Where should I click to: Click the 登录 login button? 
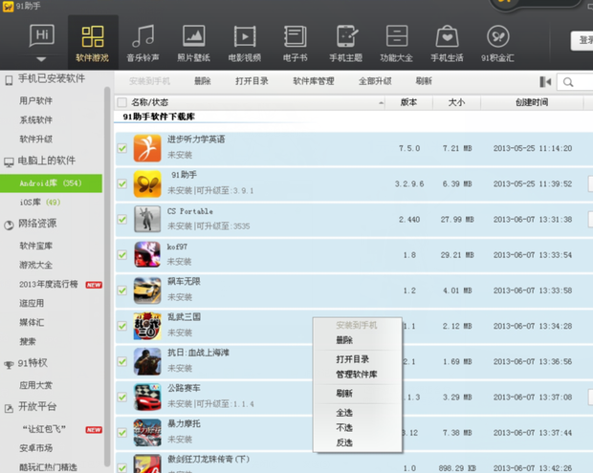point(582,40)
